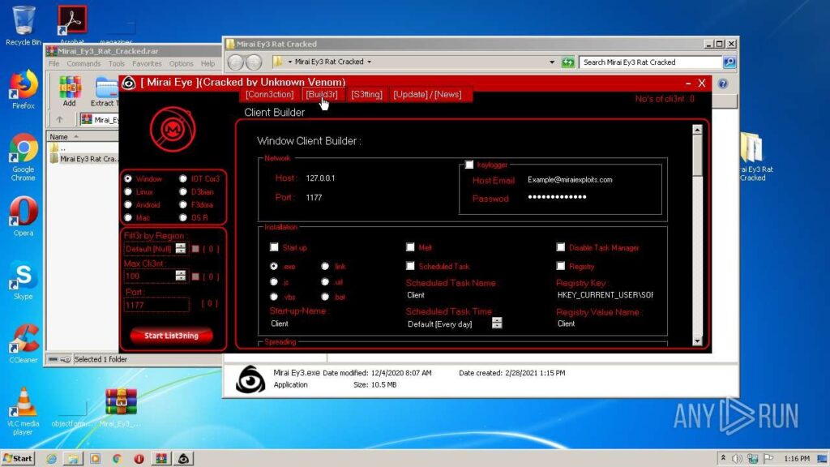Select the IOT Cor3 radio option
The height and width of the screenshot is (467, 830).
pos(183,178)
